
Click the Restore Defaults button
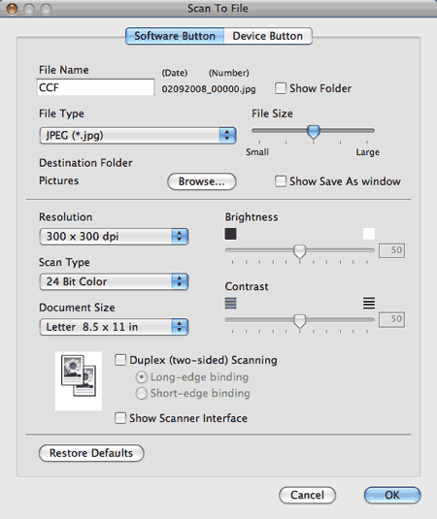pyautogui.click(x=91, y=453)
